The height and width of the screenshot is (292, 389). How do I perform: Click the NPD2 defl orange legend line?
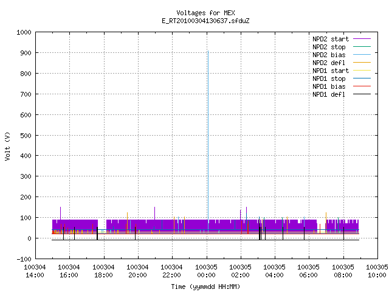point(362,63)
